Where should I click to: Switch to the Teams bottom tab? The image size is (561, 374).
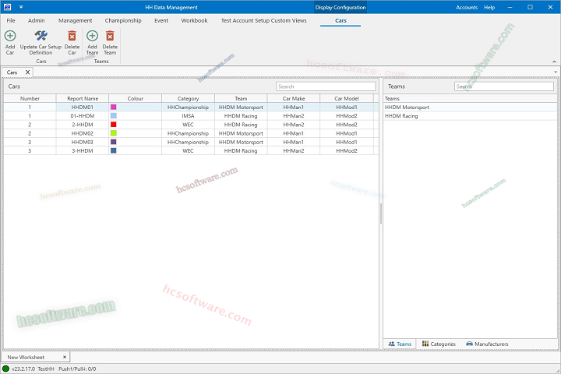tap(400, 344)
